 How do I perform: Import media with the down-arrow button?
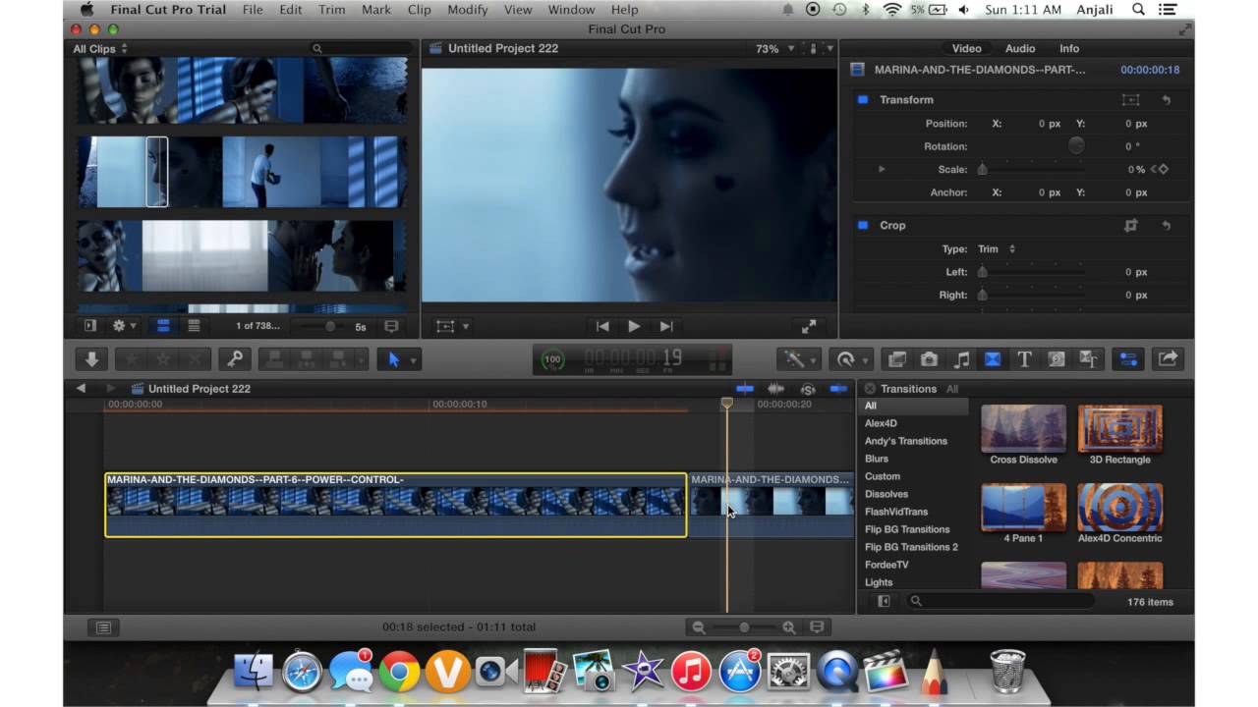click(x=90, y=359)
